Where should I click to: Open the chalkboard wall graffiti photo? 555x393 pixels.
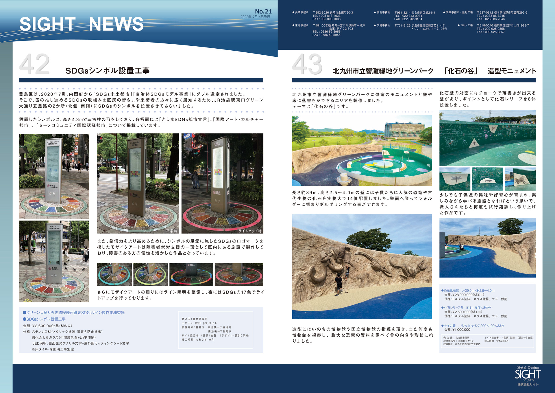(x=487, y=138)
